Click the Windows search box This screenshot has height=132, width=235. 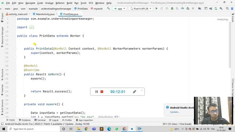[34, 129]
